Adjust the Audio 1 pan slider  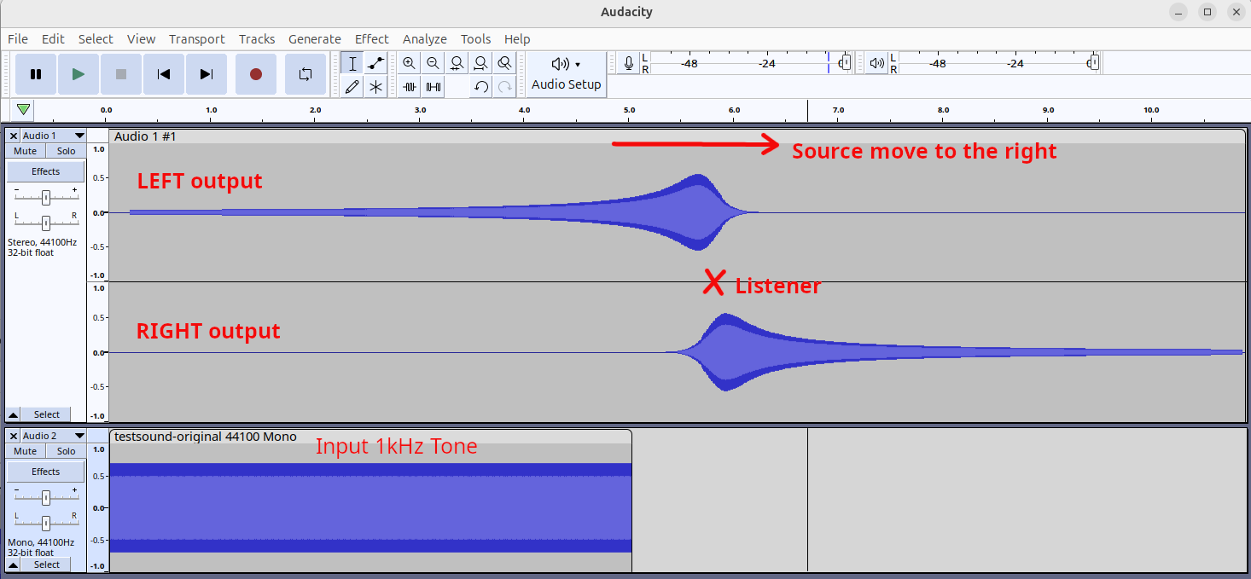46,223
